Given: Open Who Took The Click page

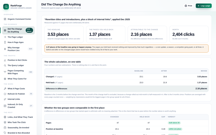Looking at the screenshot, I should (x=18, y=122).
